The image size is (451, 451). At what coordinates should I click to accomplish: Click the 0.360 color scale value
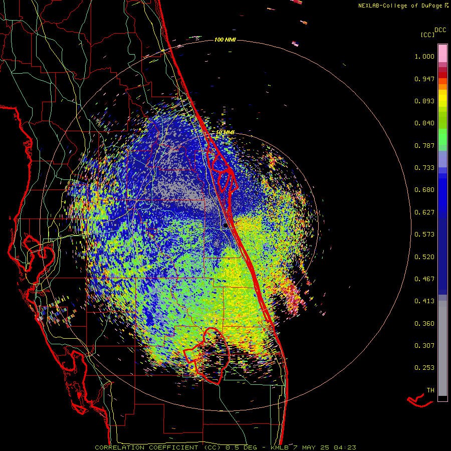[x=424, y=324]
